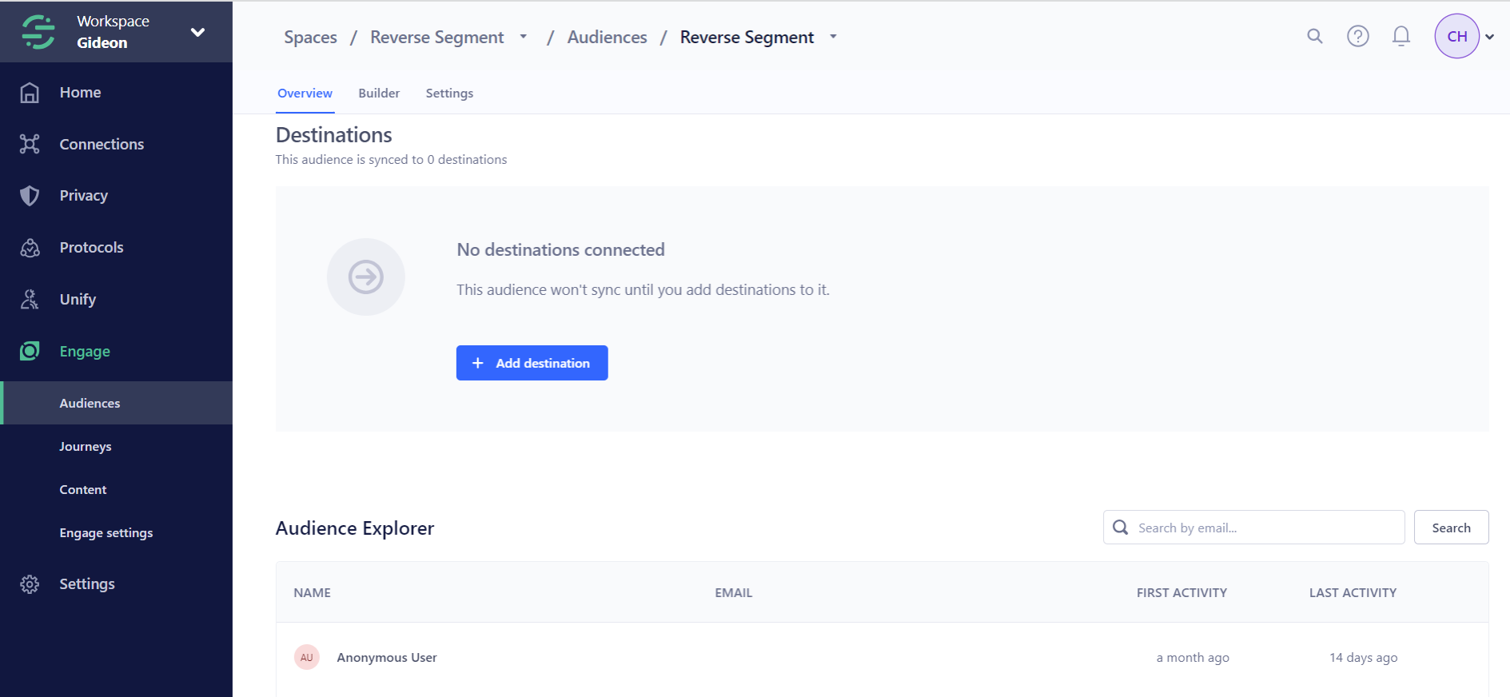This screenshot has height=697, width=1510.
Task: Open the notifications bell
Action: click(x=1400, y=36)
